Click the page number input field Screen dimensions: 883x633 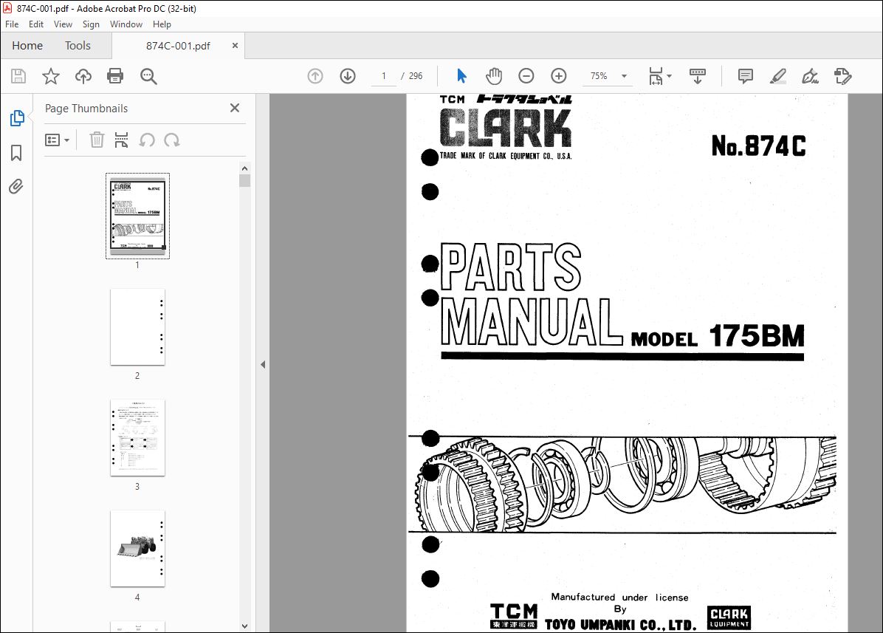(384, 76)
